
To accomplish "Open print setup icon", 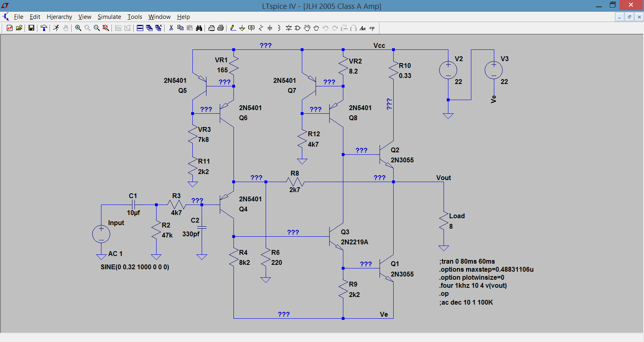I will click(211, 28).
